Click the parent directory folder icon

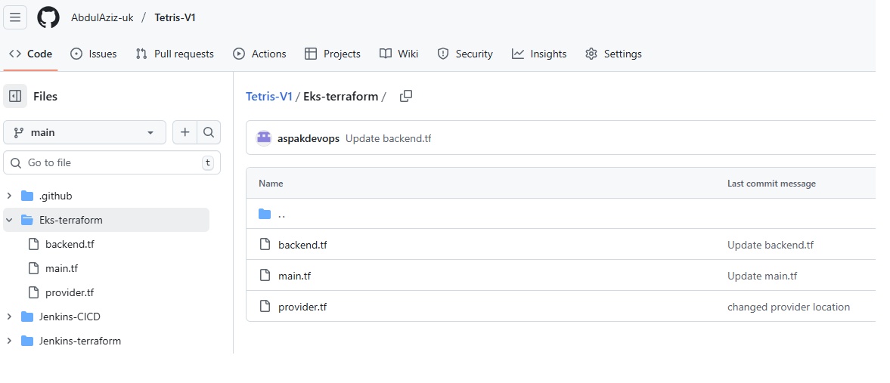[265, 214]
